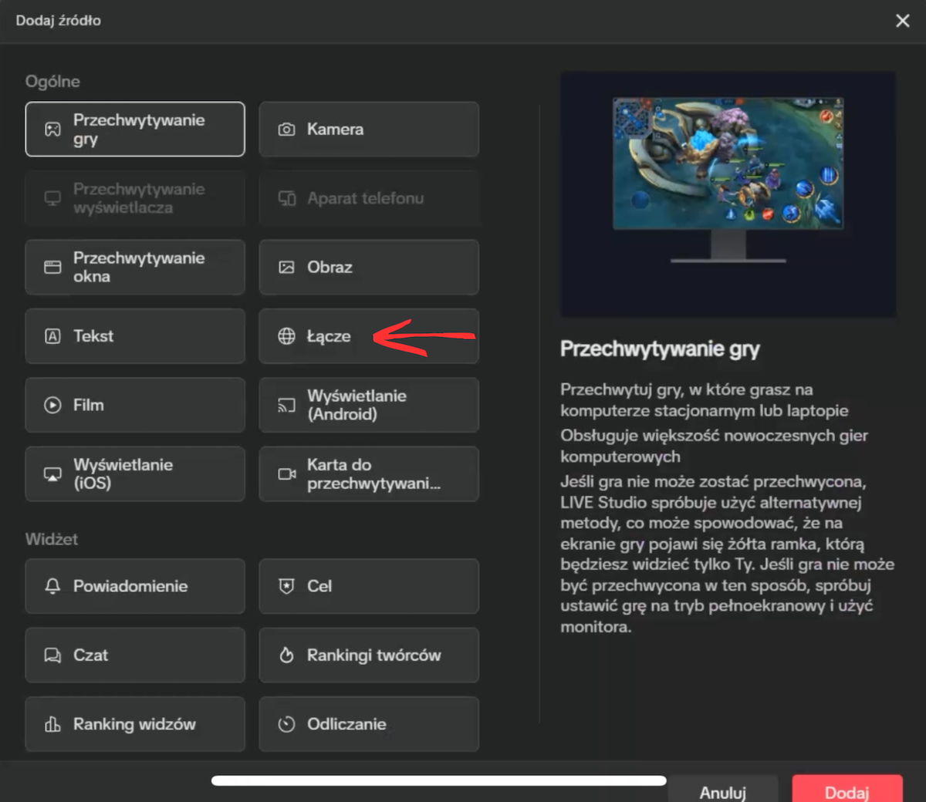
Task: Select the Powiadomienie bell icon
Action: click(x=52, y=586)
